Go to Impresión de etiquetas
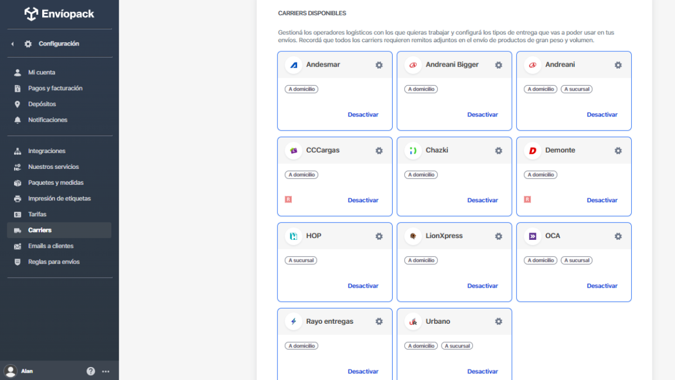Image resolution: width=675 pixels, height=380 pixels. [60, 199]
